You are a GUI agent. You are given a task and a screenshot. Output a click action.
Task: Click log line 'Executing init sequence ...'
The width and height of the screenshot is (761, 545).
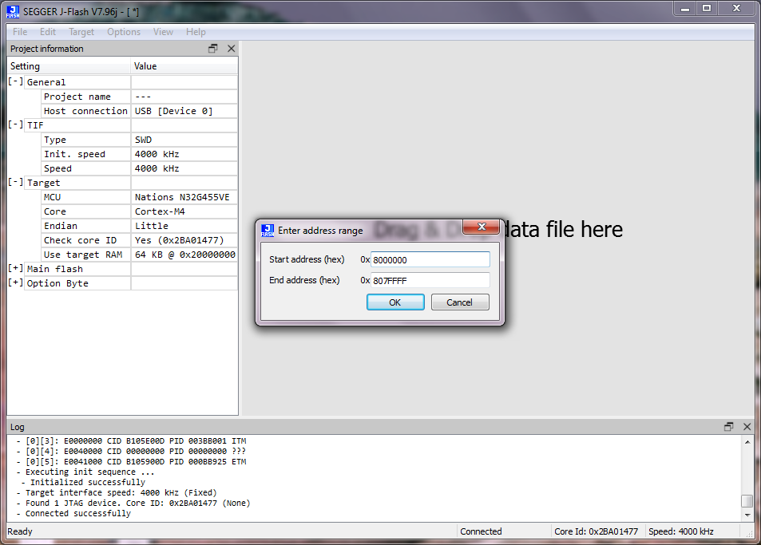(89, 472)
